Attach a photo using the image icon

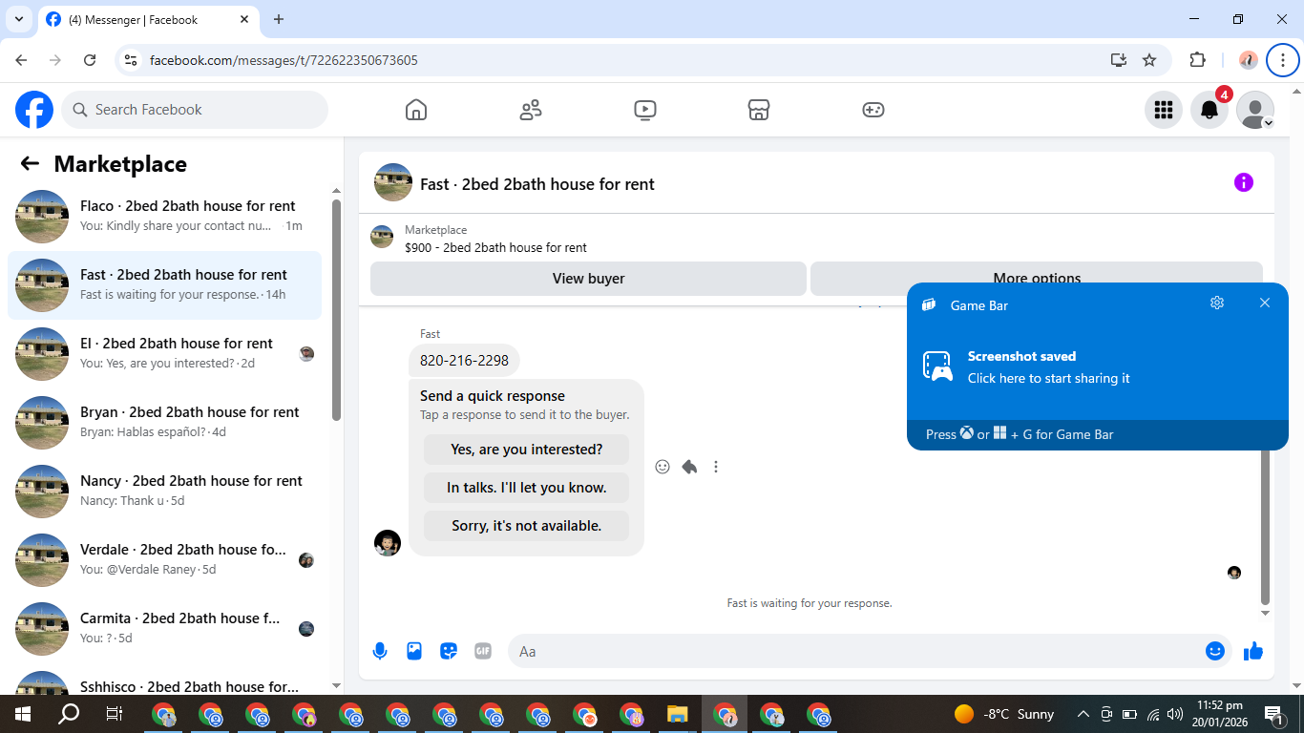tap(414, 651)
